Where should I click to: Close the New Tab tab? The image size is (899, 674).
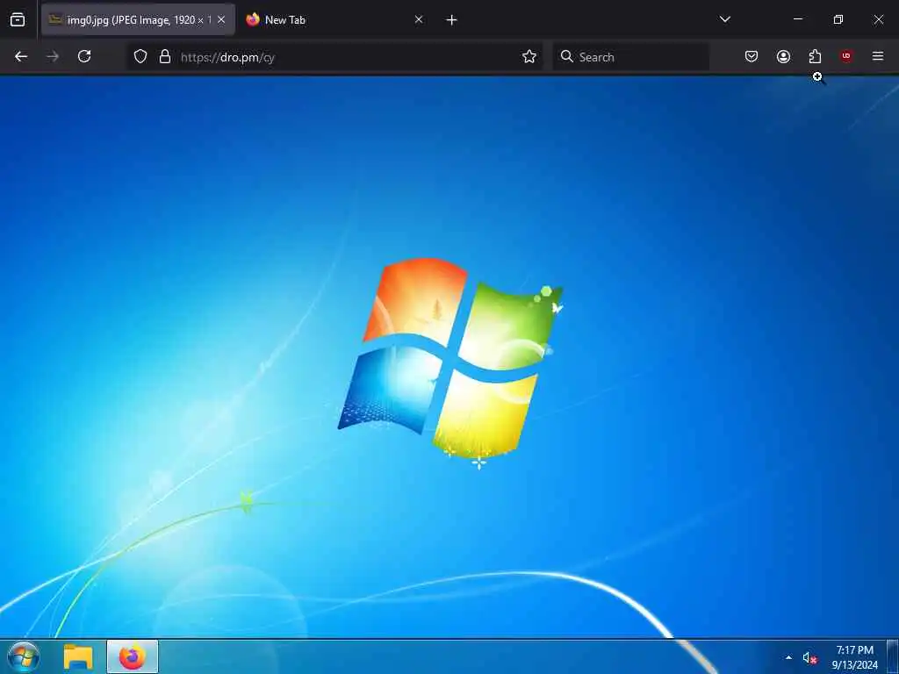pos(419,20)
